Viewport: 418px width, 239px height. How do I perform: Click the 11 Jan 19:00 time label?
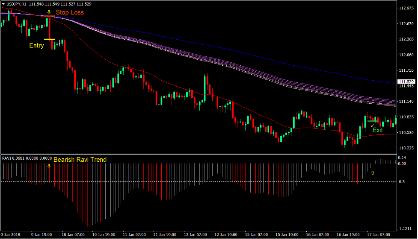click(165, 235)
